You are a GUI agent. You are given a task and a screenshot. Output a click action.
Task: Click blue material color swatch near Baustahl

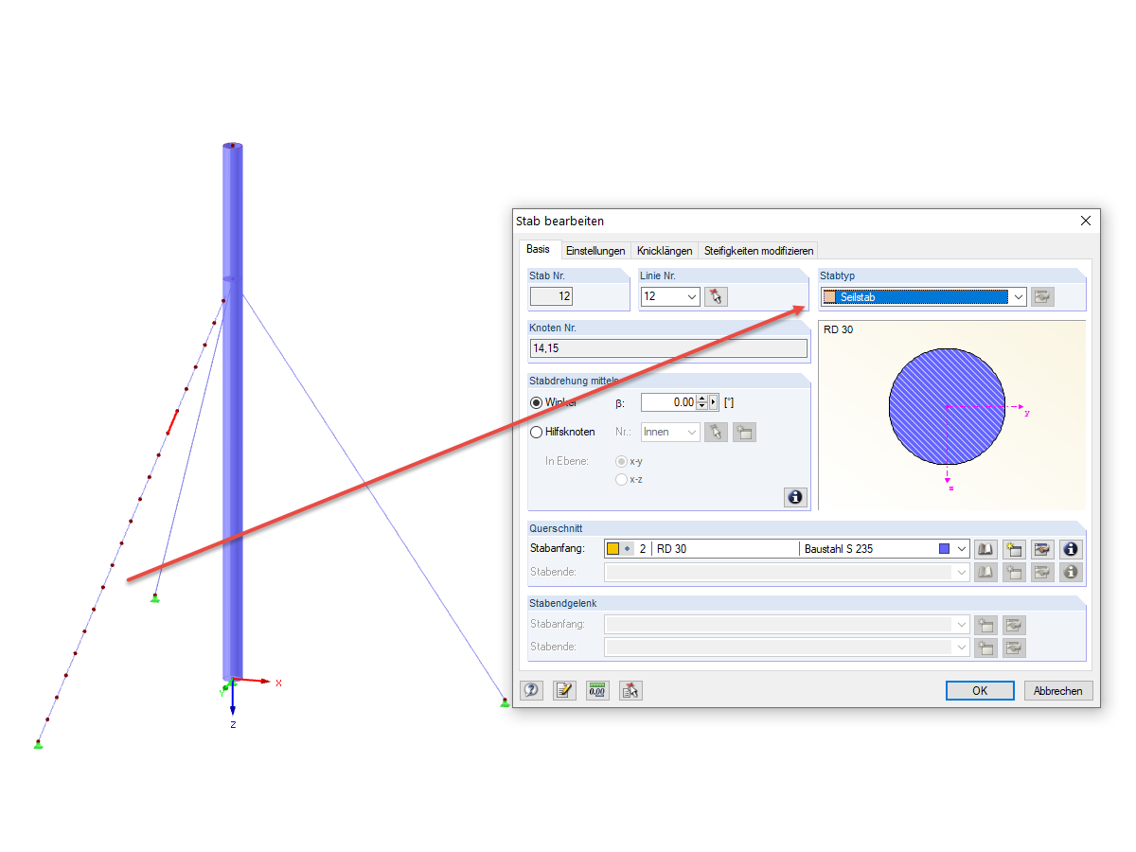(x=945, y=549)
